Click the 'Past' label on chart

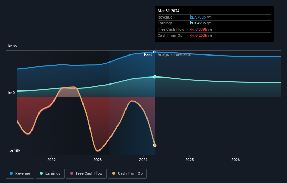pos(148,55)
